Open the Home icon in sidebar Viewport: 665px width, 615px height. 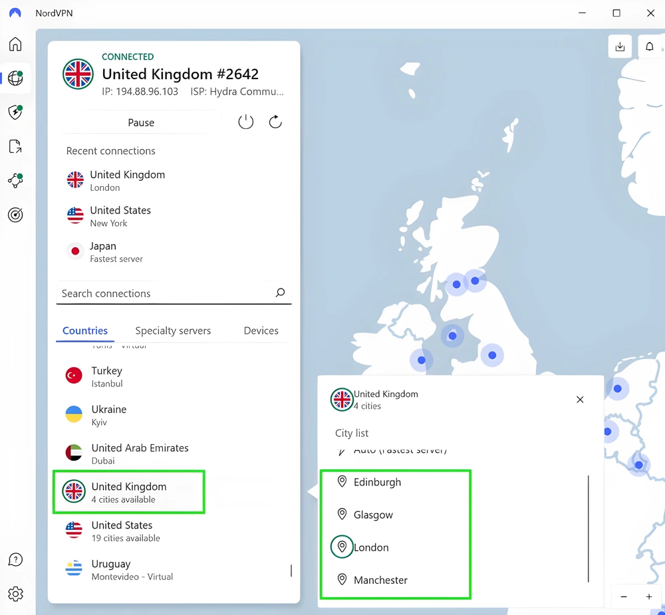point(15,44)
